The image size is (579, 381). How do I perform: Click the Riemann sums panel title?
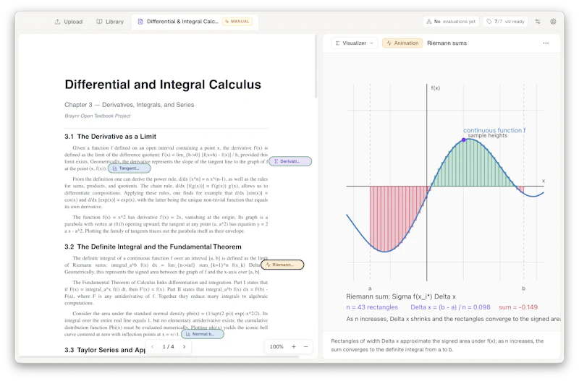447,43
